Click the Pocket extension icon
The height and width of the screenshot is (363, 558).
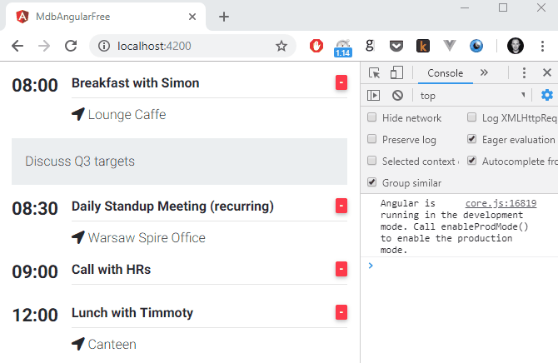[396, 47]
